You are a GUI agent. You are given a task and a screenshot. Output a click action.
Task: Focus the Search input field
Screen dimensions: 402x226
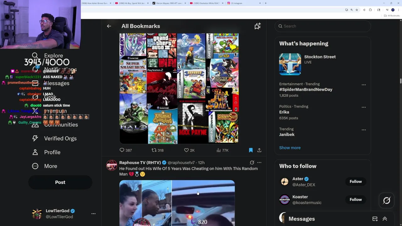tap(323, 26)
